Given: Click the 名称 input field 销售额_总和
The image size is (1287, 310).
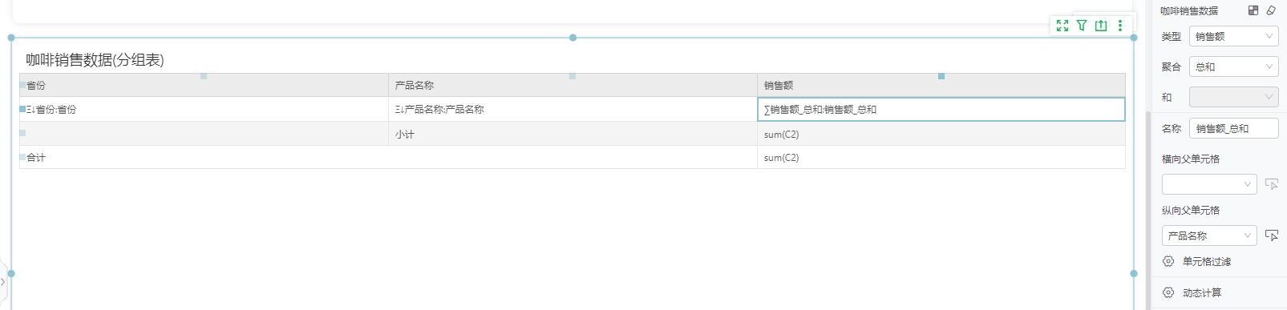Looking at the screenshot, I should [1234, 128].
